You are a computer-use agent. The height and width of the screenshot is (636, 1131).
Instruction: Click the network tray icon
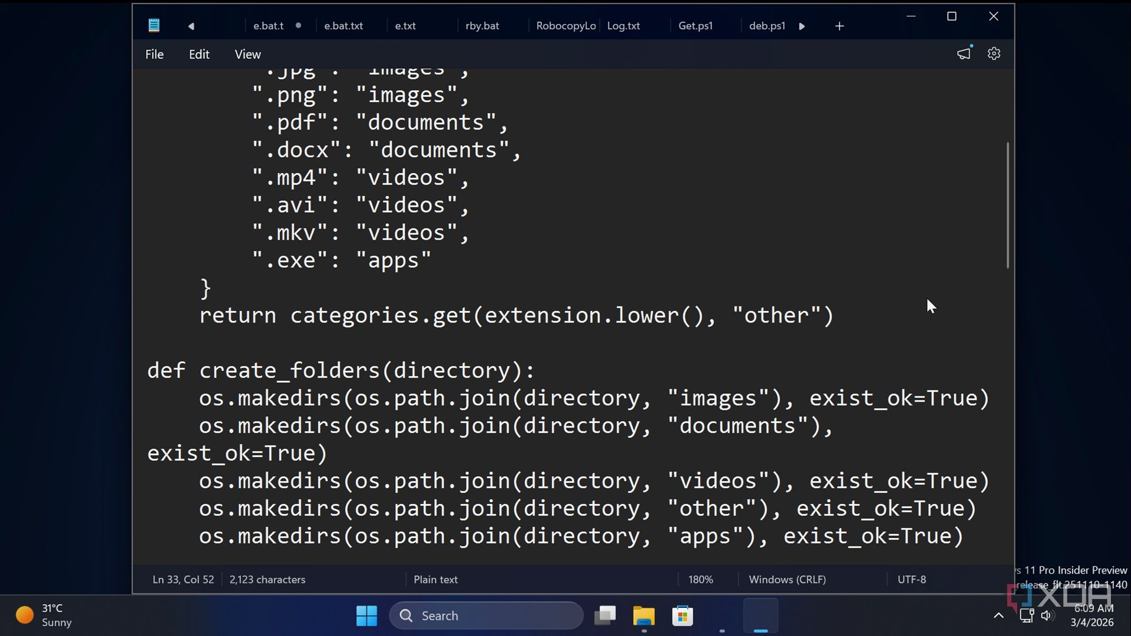[1027, 616]
